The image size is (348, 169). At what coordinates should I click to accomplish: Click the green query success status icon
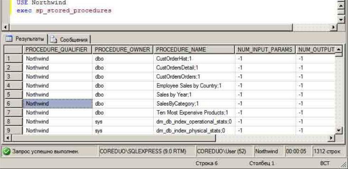coord(7,152)
